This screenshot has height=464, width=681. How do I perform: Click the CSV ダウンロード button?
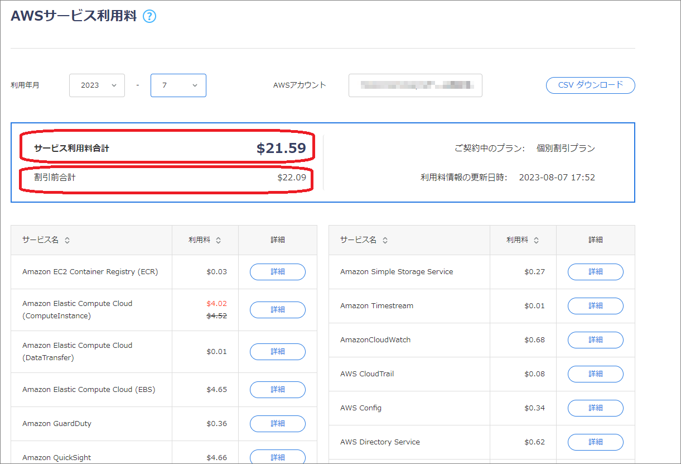590,85
